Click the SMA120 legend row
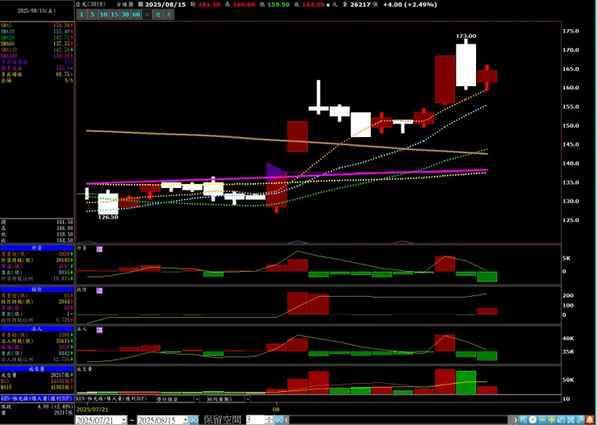The width and height of the screenshot is (597, 425). click(x=37, y=50)
